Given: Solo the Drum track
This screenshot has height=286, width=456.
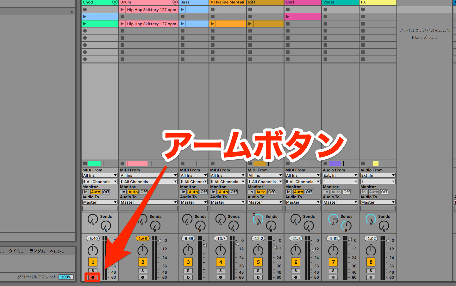Looking at the screenshot, I should pos(143,271).
